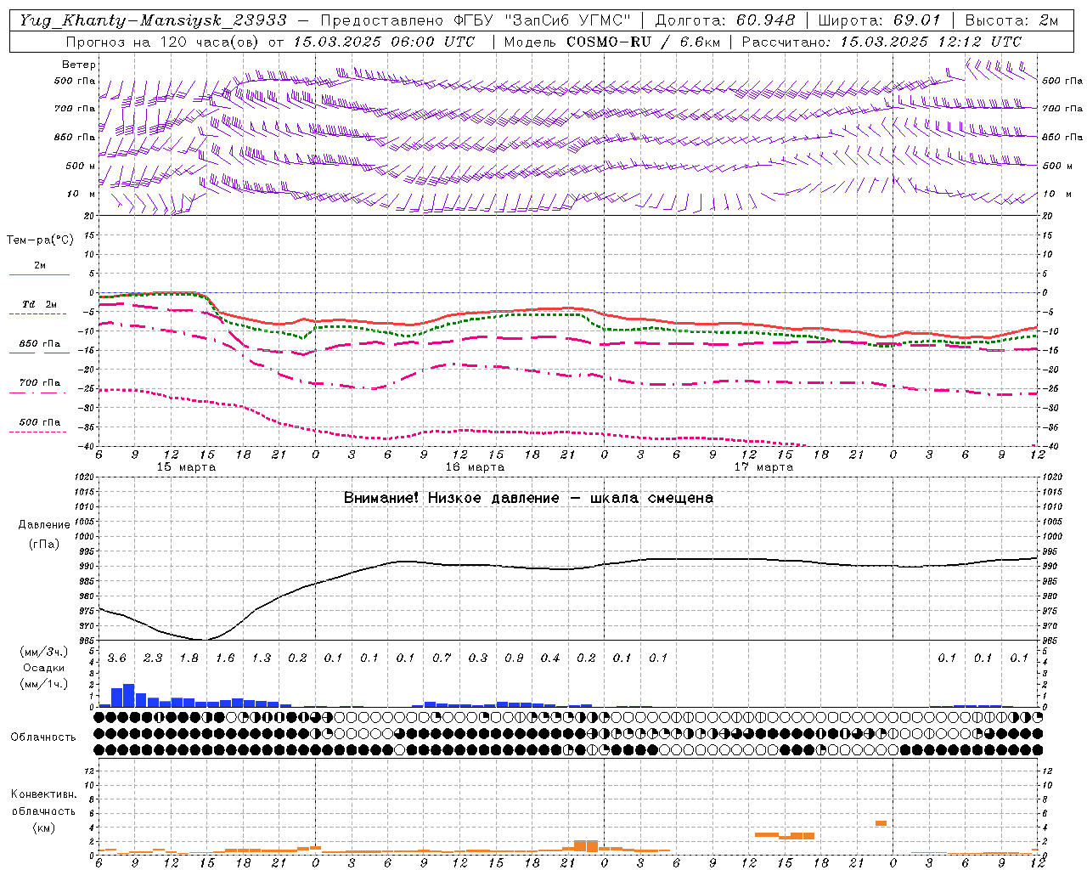Click the 15 марта date label
Screen dimensions: 1087x870
tap(186, 467)
